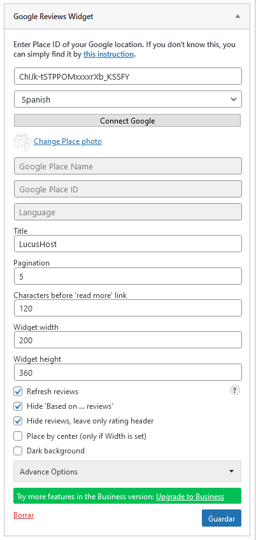The width and height of the screenshot is (256, 540).
Task: Click the Connect Google button
Action: click(127, 120)
